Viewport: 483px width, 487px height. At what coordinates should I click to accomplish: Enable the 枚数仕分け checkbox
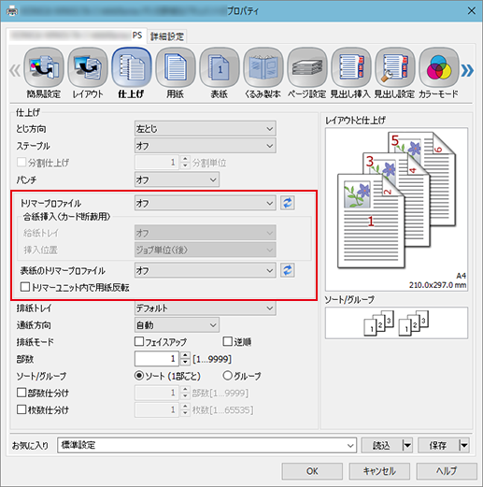[21, 409]
